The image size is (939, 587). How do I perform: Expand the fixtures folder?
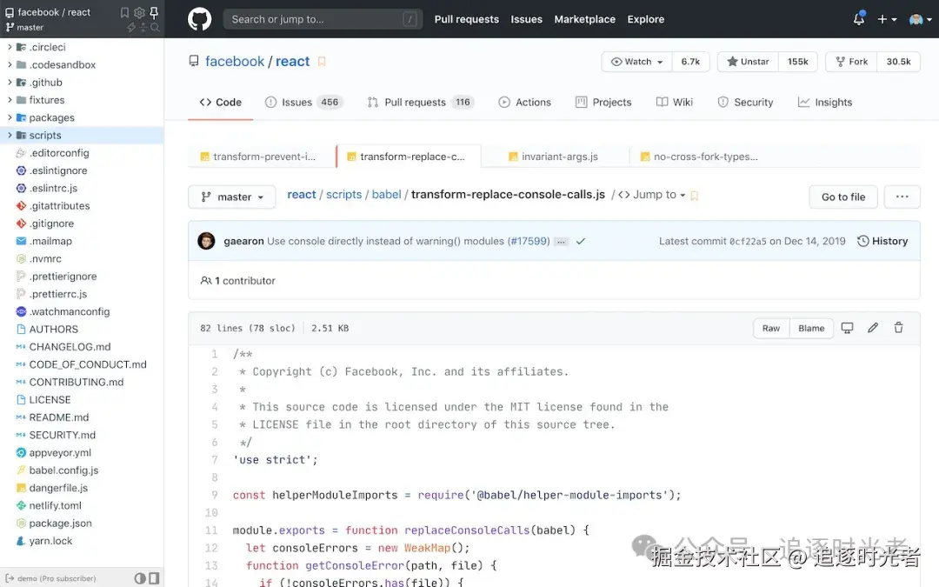tap(10, 99)
